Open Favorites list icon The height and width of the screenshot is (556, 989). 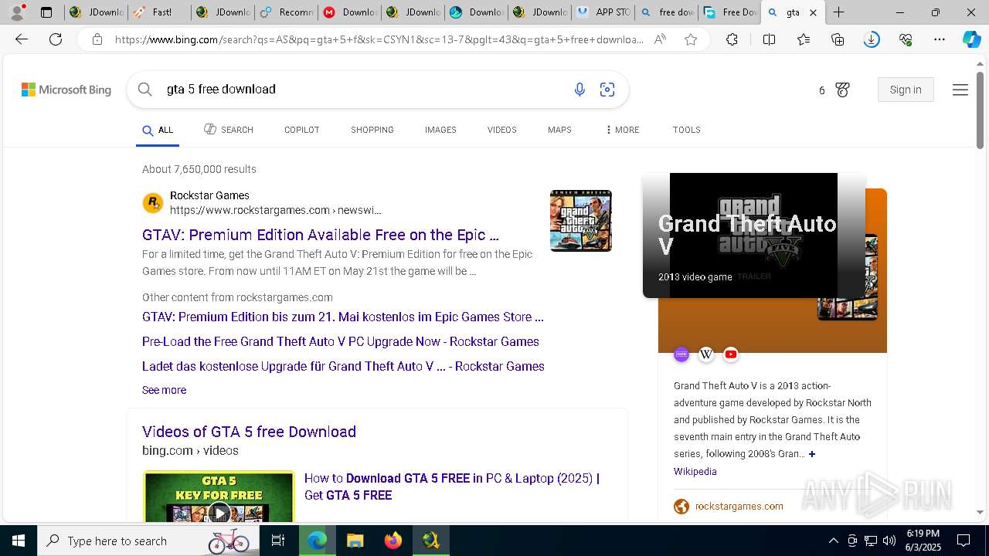804,39
